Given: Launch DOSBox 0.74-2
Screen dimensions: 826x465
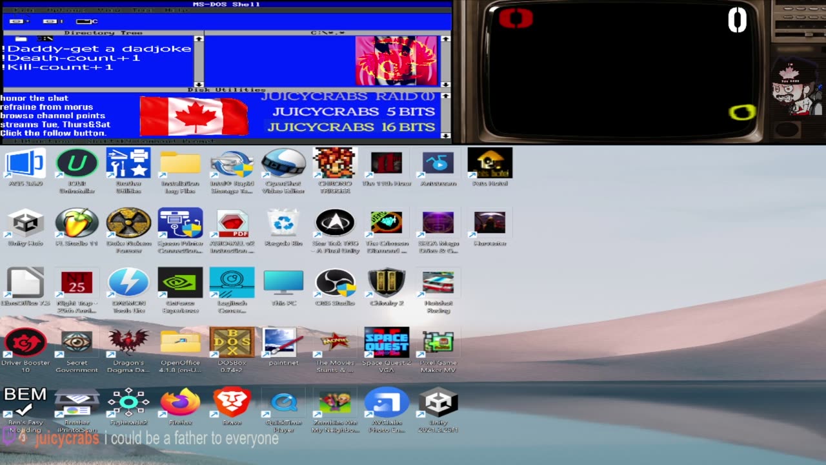Looking at the screenshot, I should pos(232,350).
